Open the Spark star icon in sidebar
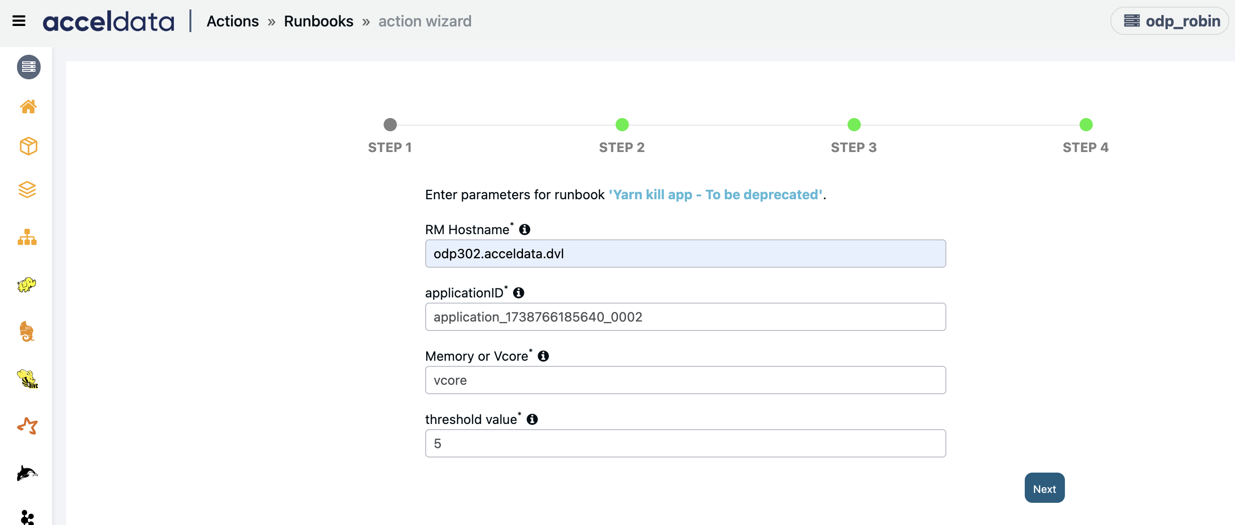 (x=27, y=426)
